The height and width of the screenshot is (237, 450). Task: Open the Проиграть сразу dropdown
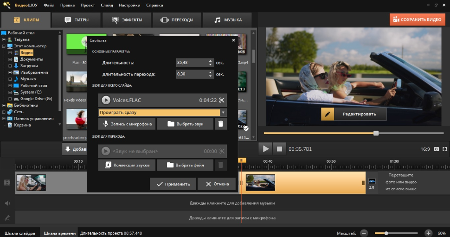click(x=224, y=113)
